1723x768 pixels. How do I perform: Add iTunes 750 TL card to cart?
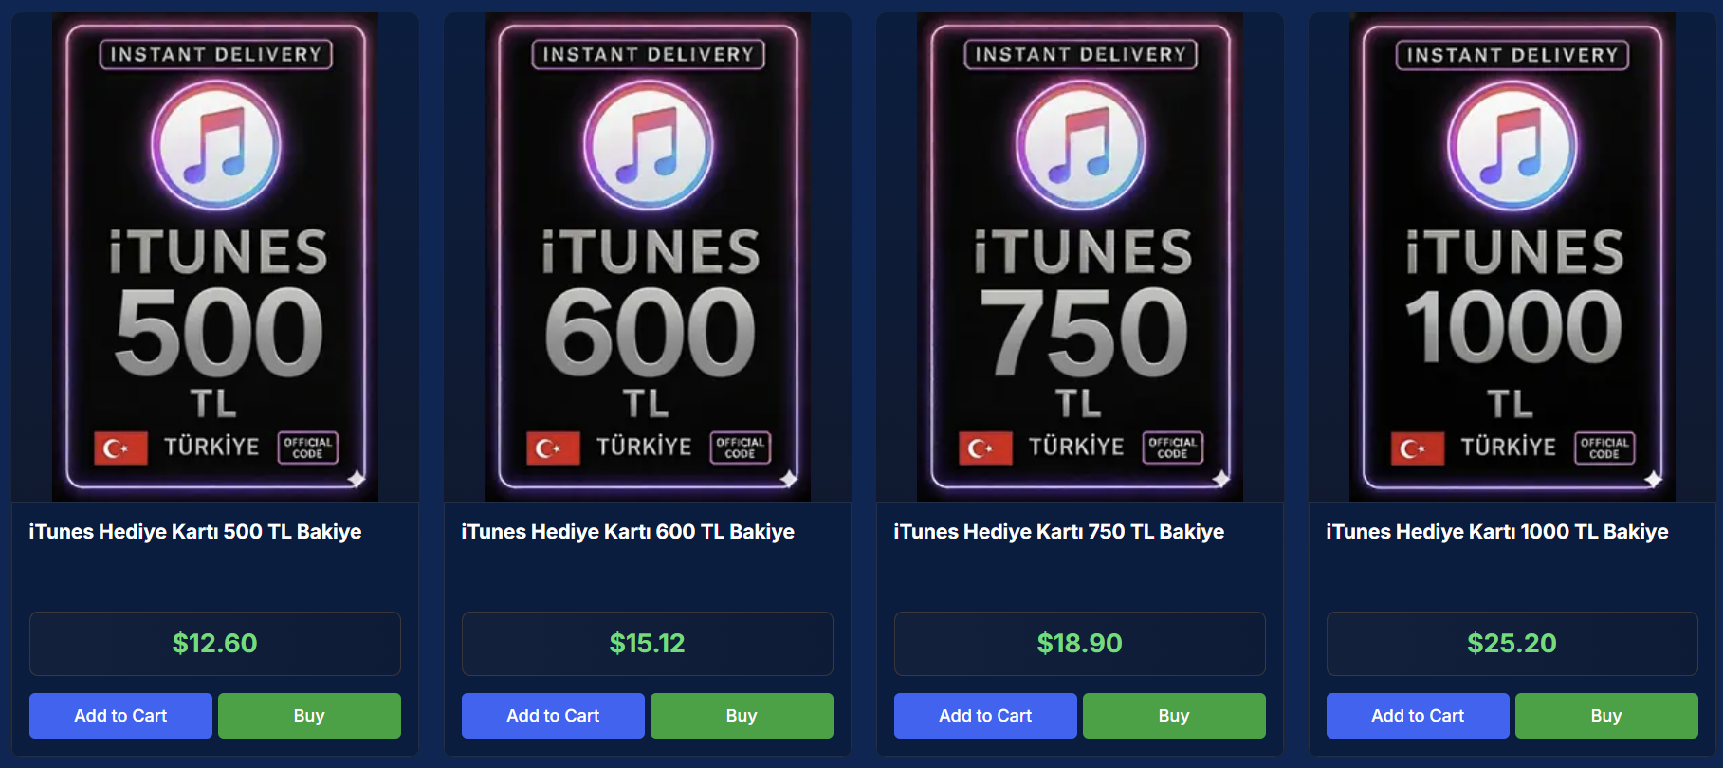(x=985, y=716)
